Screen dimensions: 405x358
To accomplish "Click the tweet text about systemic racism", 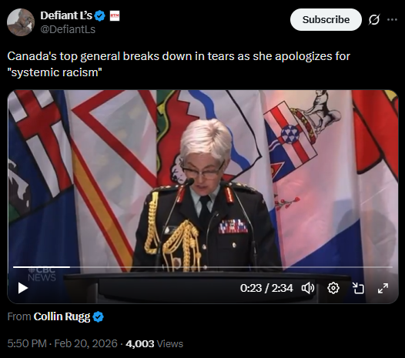I will coord(179,64).
